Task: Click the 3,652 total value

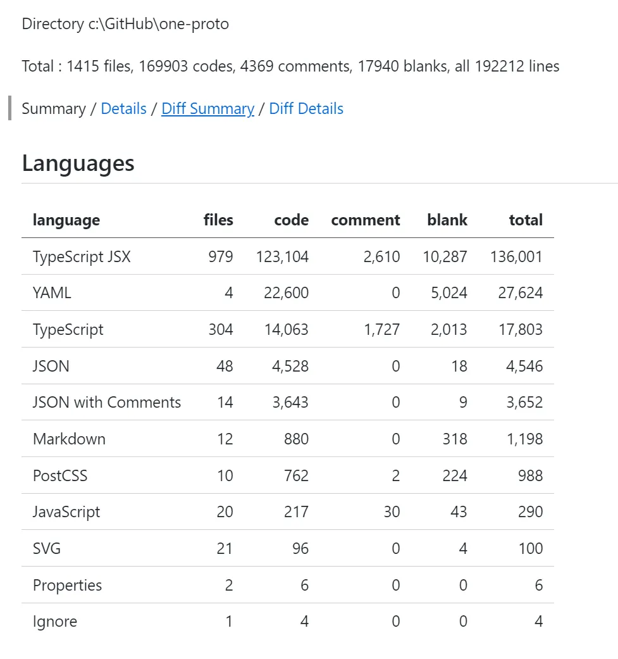Action: pyautogui.click(x=525, y=402)
